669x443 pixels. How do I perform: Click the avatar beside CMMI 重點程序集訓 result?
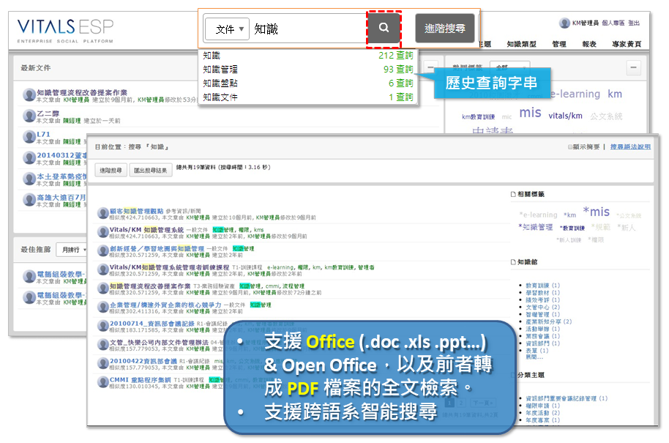click(x=102, y=382)
